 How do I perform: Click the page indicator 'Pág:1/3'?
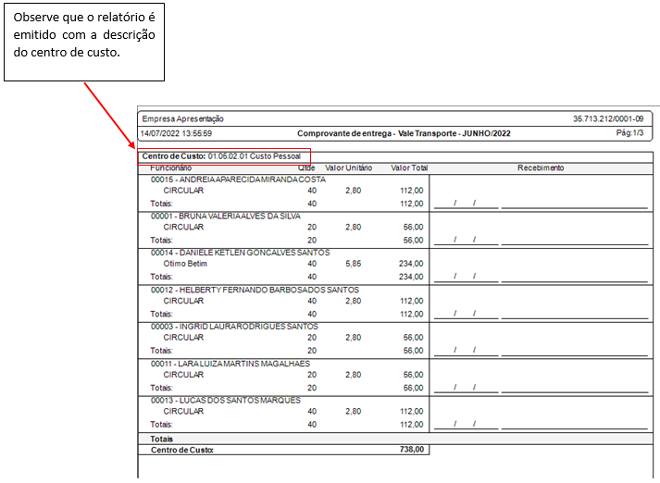click(629, 133)
